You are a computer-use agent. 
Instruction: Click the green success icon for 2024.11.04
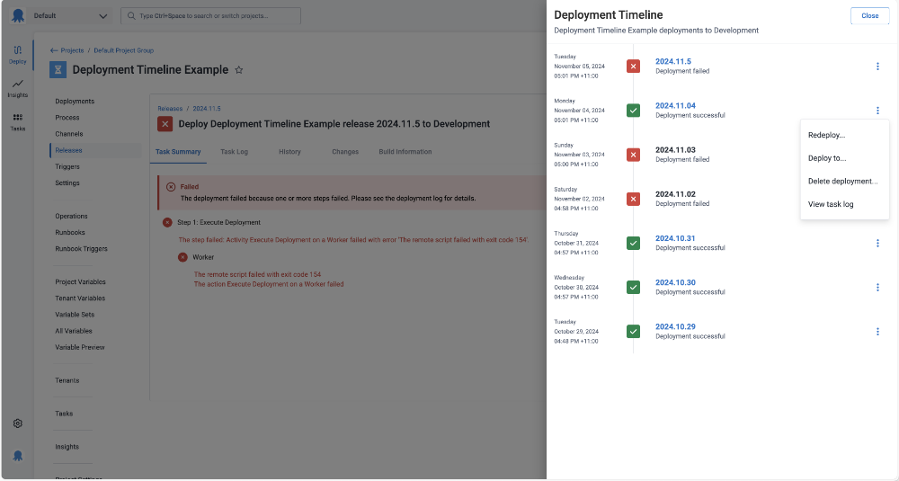[633, 110]
